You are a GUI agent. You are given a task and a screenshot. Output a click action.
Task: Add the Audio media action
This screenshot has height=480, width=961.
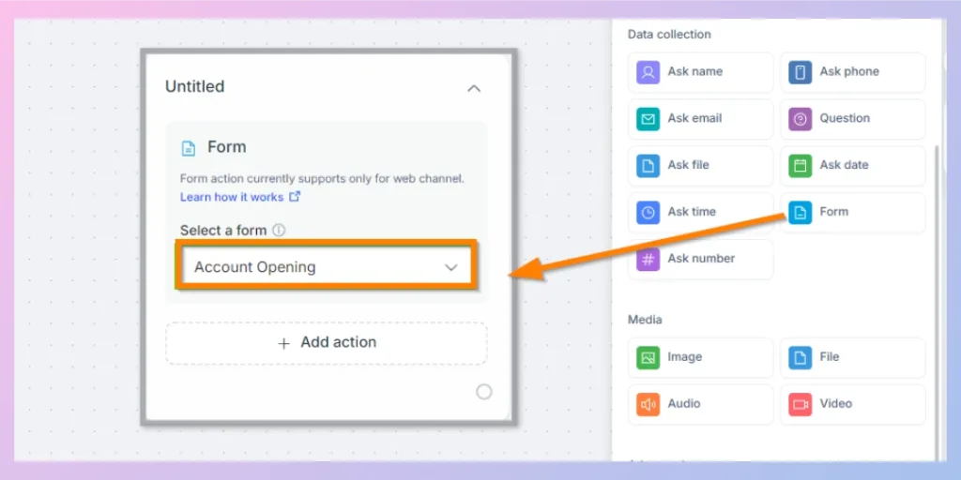(x=700, y=405)
